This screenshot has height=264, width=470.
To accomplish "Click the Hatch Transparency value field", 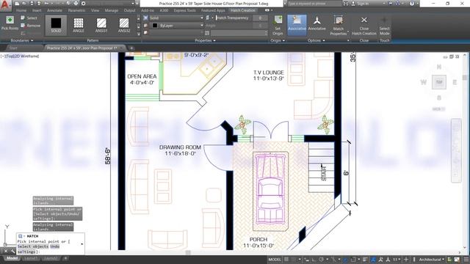I will click(x=260, y=18).
